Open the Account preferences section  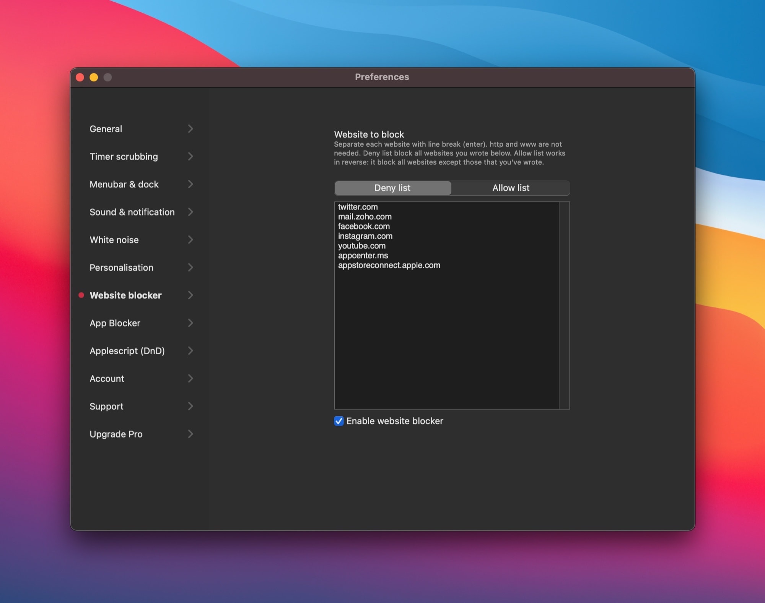[x=107, y=379]
